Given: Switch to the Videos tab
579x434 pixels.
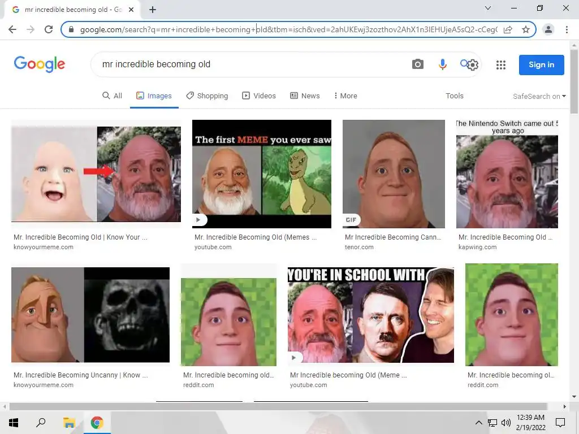Looking at the screenshot, I should tap(259, 96).
